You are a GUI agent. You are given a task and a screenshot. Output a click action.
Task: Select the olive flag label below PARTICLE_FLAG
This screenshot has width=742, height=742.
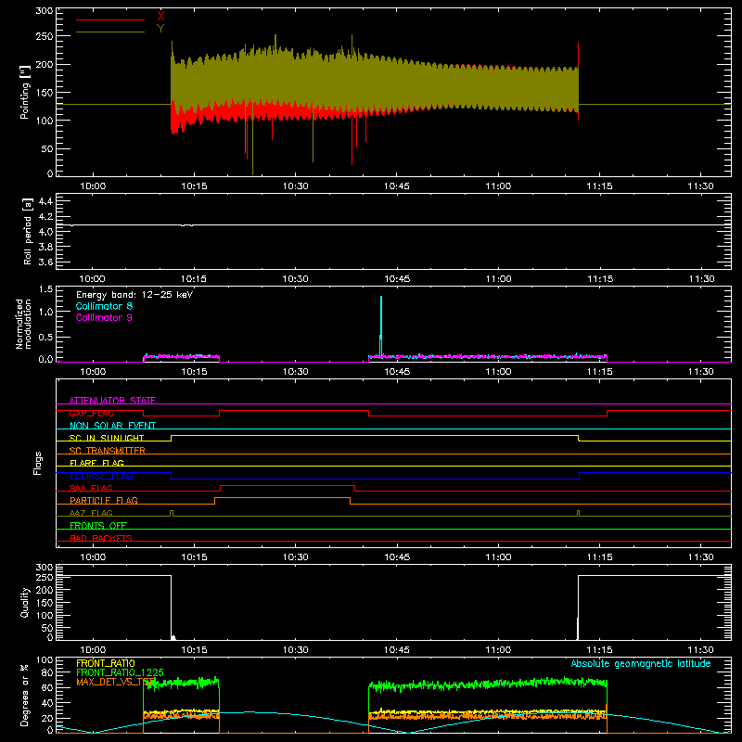pos(91,513)
